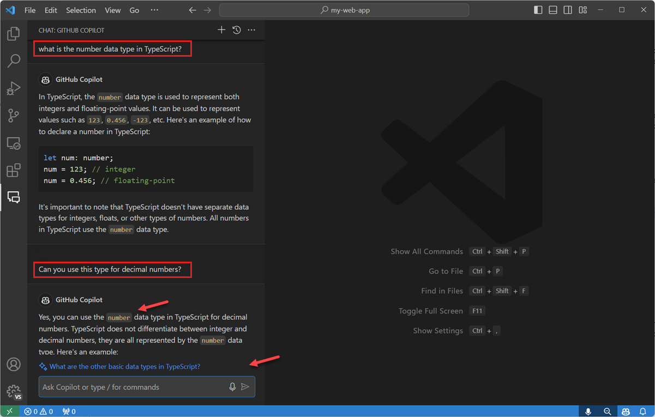Maximize the VS Code window
The height and width of the screenshot is (417, 655).
(x=622, y=10)
